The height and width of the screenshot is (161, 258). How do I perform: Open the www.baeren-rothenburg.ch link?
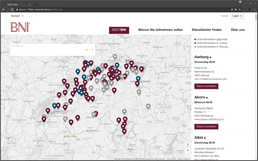tap(209, 119)
